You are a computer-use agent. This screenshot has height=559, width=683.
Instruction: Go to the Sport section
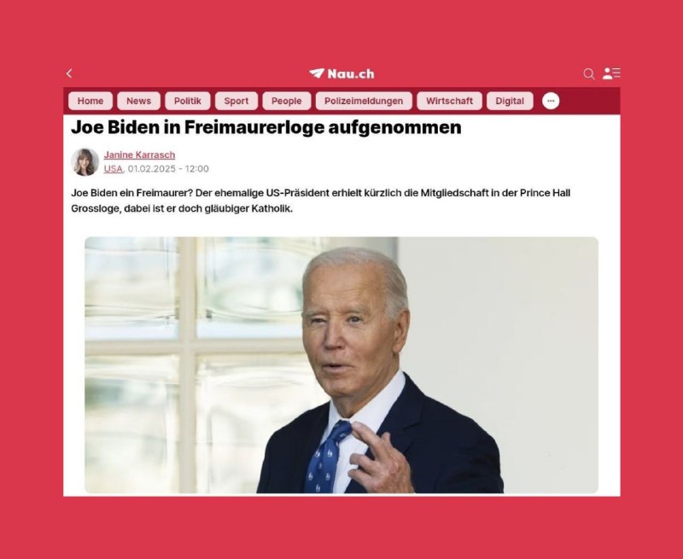236,101
